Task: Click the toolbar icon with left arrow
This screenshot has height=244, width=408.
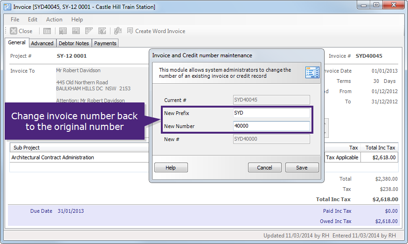Action: click(102, 31)
